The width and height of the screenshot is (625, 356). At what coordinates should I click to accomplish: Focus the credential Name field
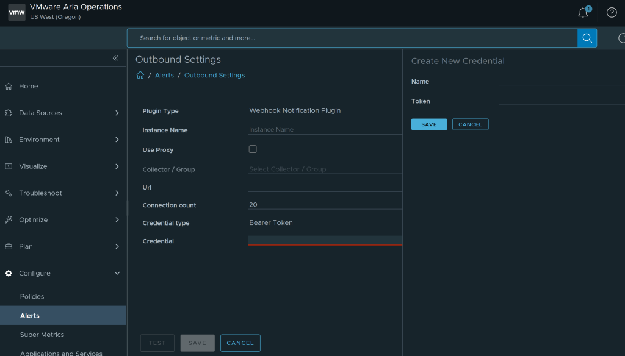coord(562,81)
